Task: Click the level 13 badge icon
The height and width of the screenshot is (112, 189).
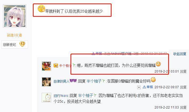Action: pos(22,44)
